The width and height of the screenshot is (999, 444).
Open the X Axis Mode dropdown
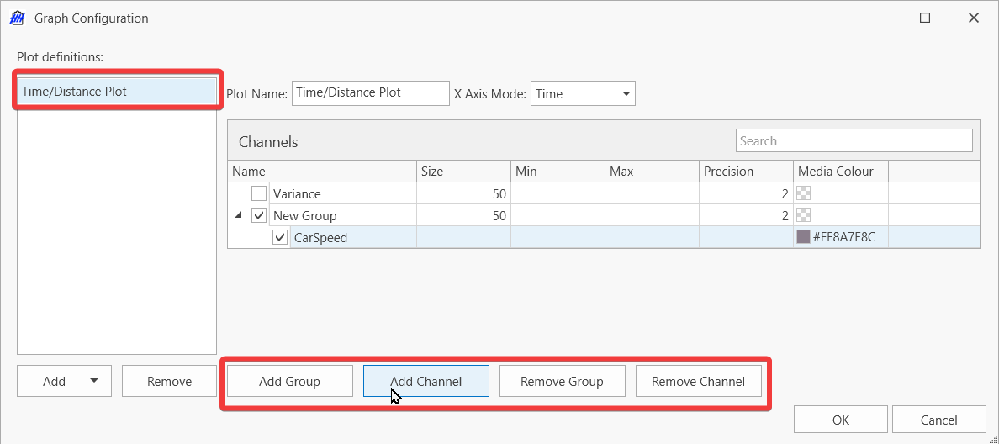pos(626,93)
